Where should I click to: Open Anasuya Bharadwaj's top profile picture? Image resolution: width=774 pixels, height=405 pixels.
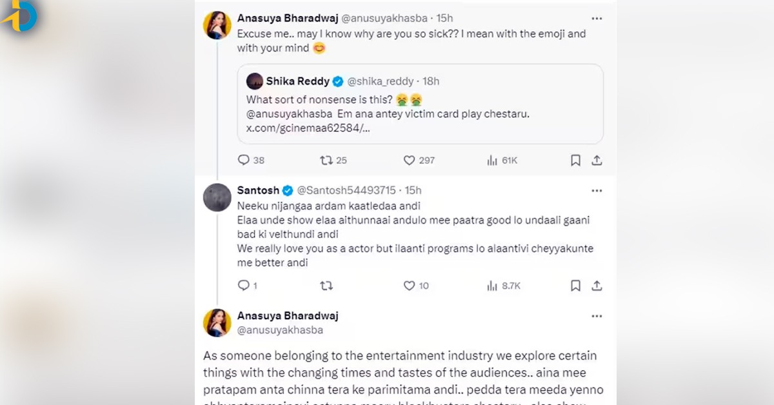tap(217, 26)
